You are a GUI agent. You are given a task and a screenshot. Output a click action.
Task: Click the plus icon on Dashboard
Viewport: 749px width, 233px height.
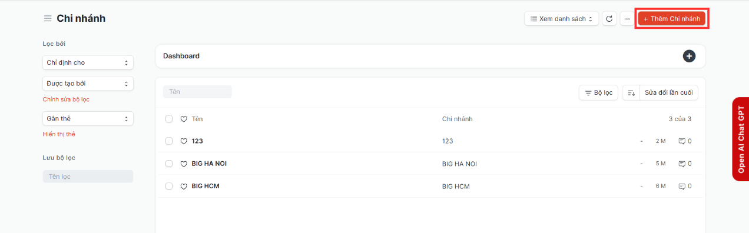[689, 56]
